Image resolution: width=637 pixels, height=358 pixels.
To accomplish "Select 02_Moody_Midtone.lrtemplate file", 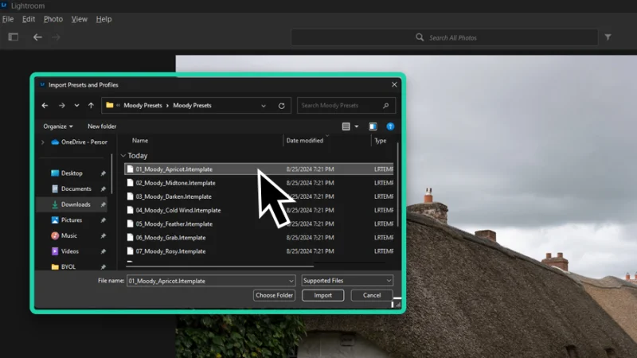I will click(x=259, y=183).
